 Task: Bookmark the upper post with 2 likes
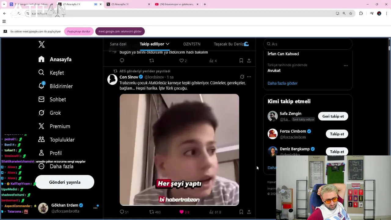pos(241,61)
